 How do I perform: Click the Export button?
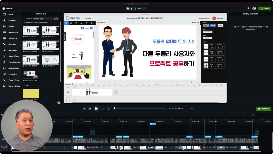point(265,9)
